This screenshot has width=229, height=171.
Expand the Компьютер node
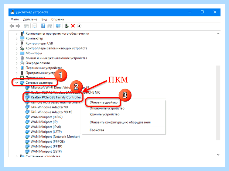(17, 39)
